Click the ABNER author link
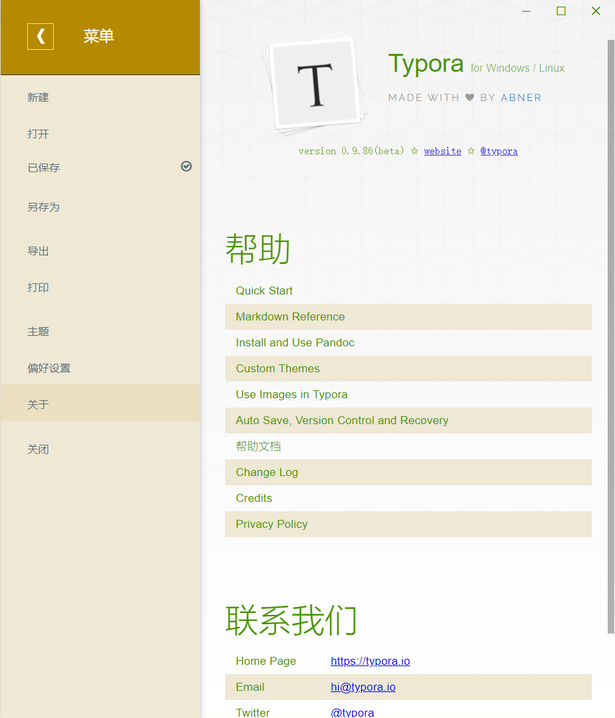The image size is (615, 718). pyautogui.click(x=521, y=98)
